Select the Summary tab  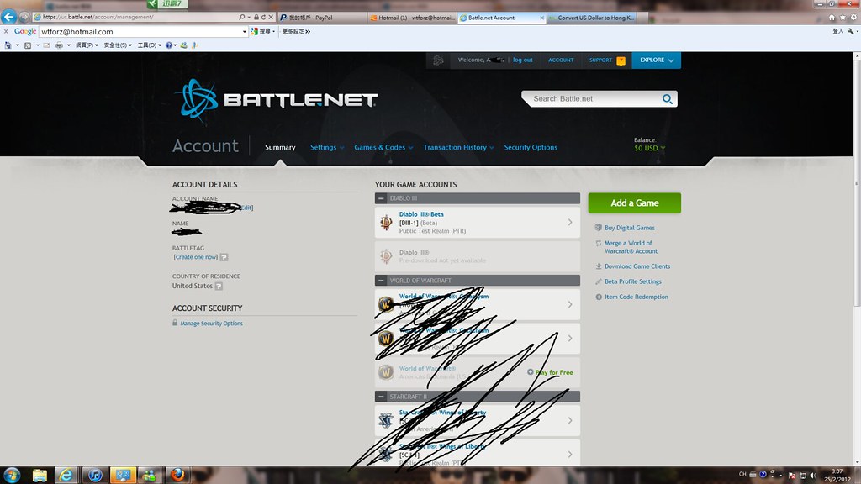point(280,147)
